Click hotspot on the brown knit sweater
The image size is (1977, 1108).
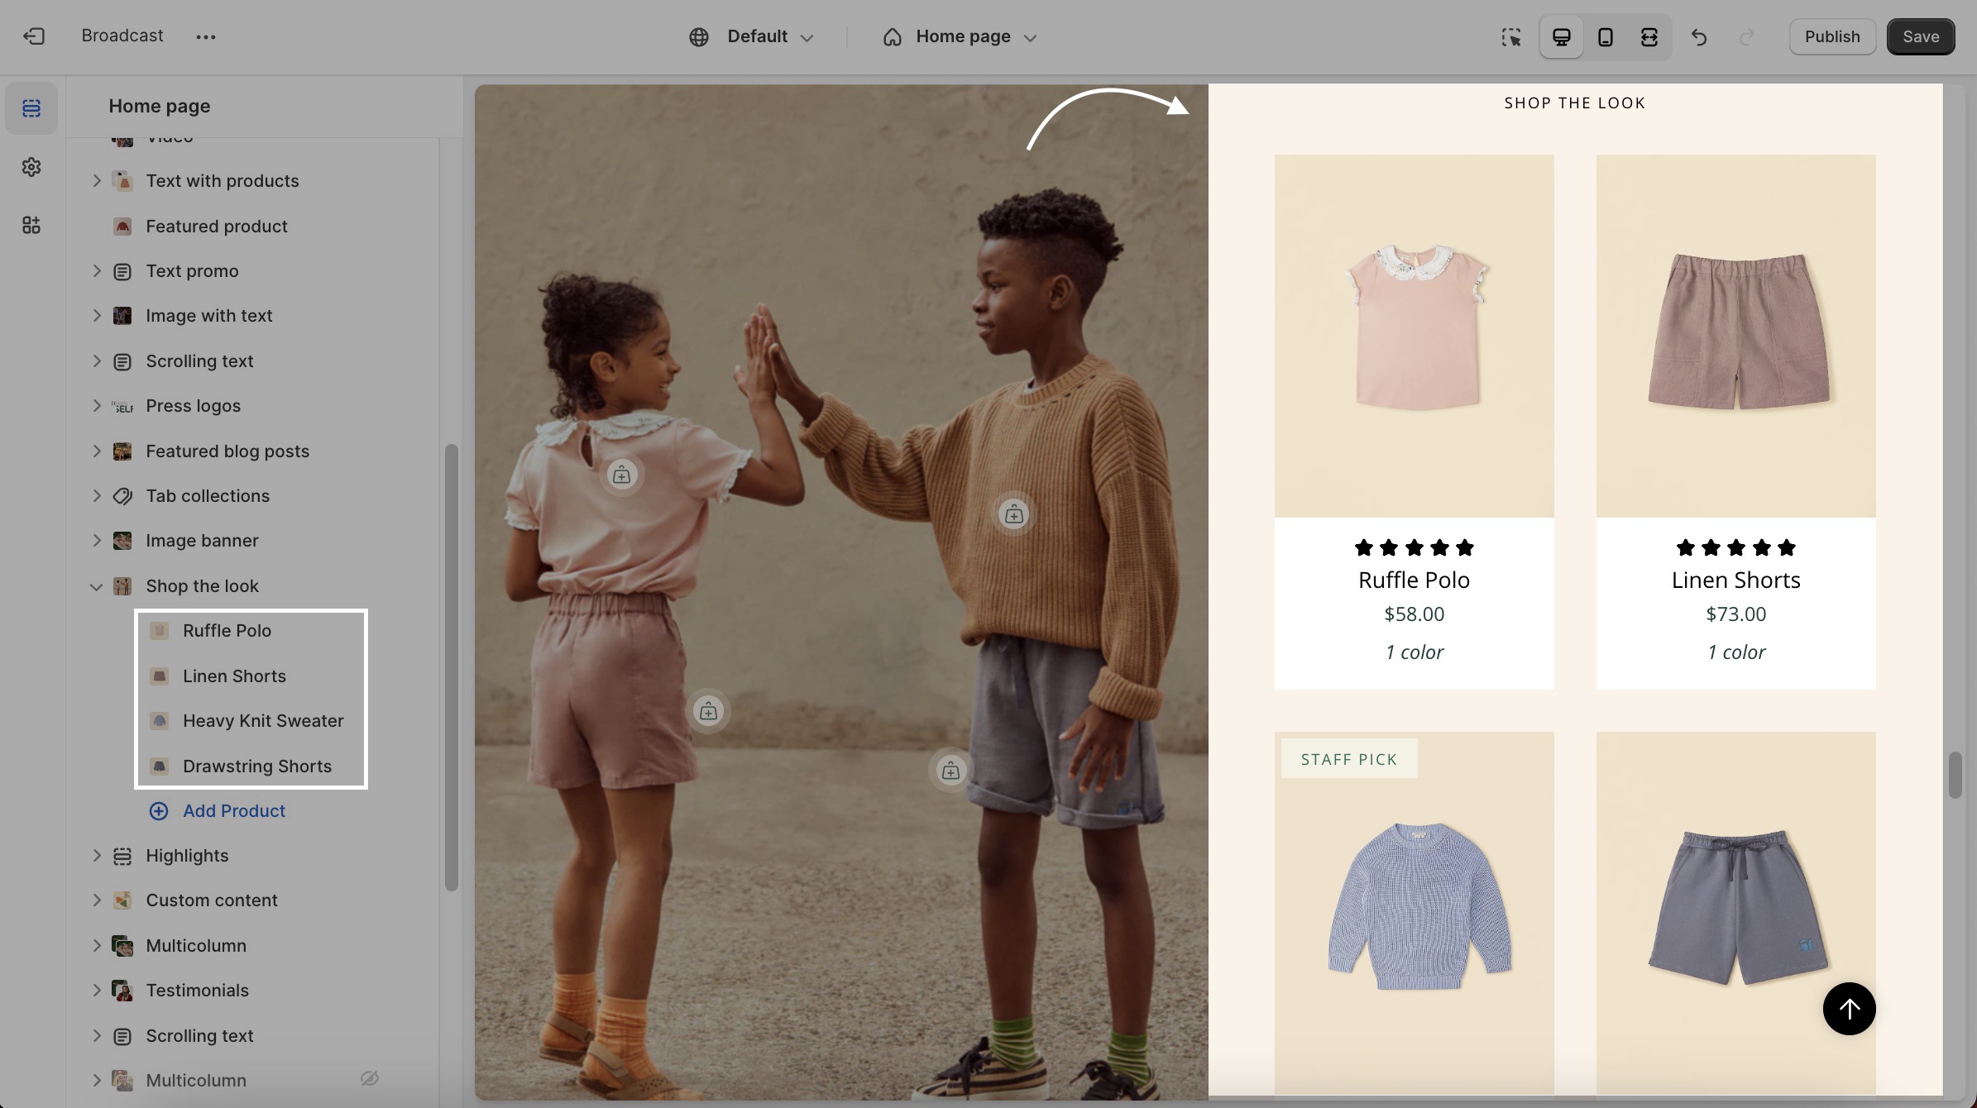pos(1013,514)
